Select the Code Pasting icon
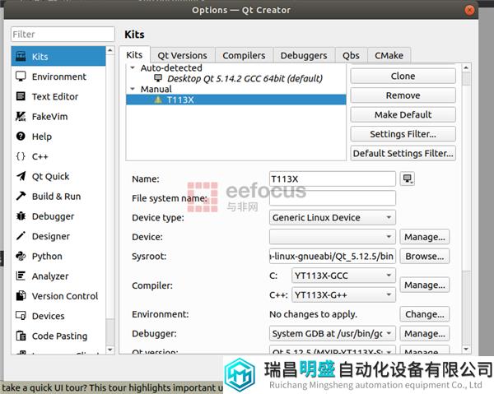This screenshot has width=494, height=394. [x=21, y=336]
